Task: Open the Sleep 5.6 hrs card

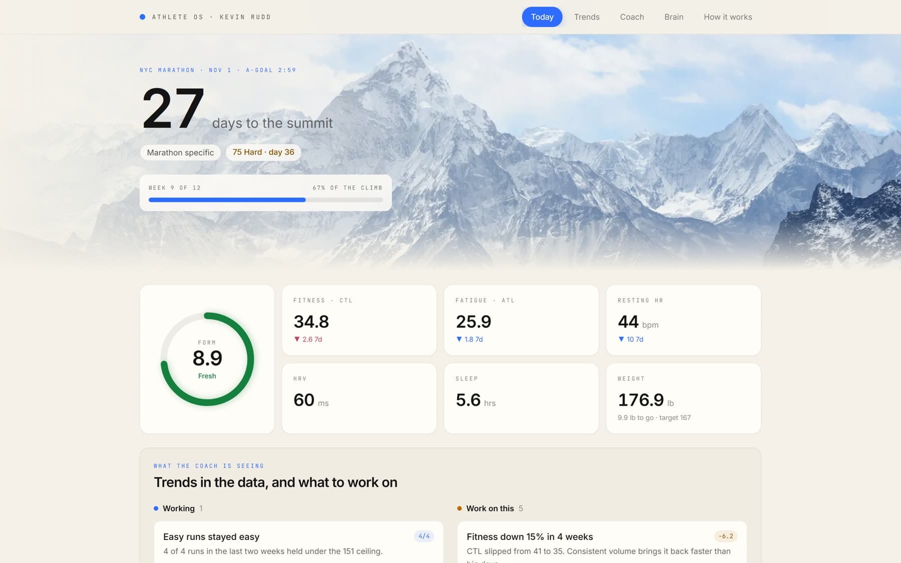Action: [x=522, y=398]
